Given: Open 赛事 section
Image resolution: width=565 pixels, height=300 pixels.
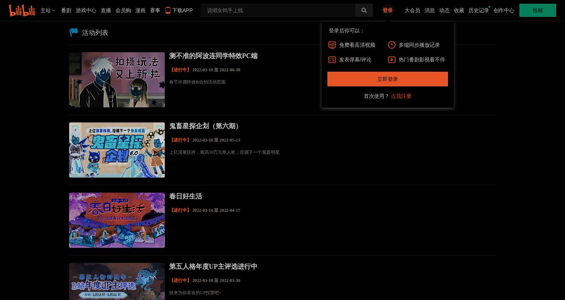Looking at the screenshot, I should pos(155,10).
